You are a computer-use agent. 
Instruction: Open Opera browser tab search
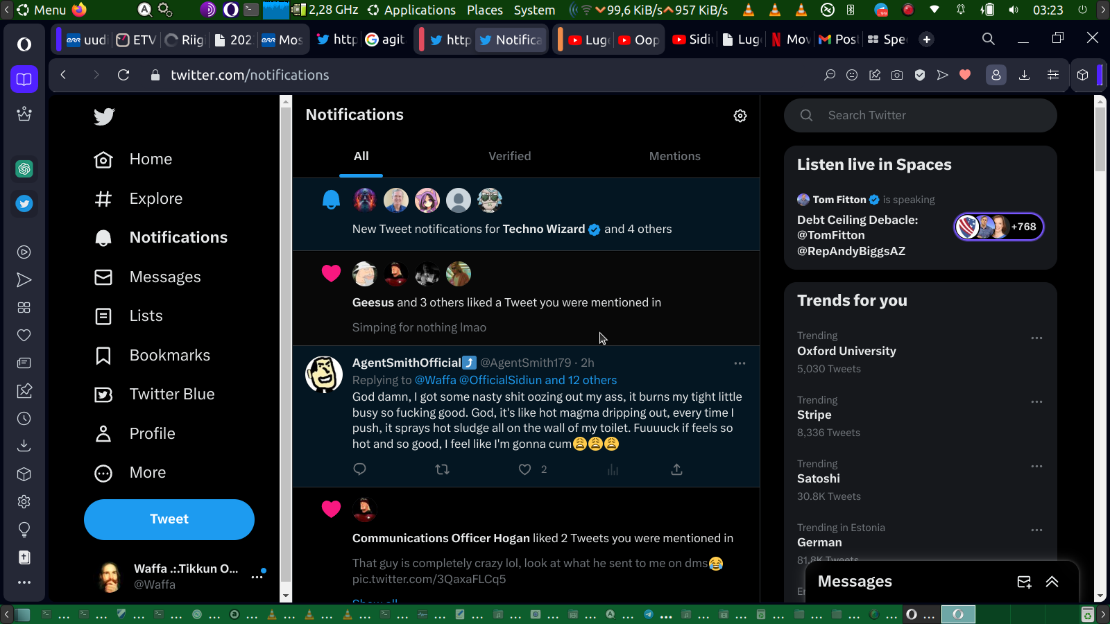989,40
